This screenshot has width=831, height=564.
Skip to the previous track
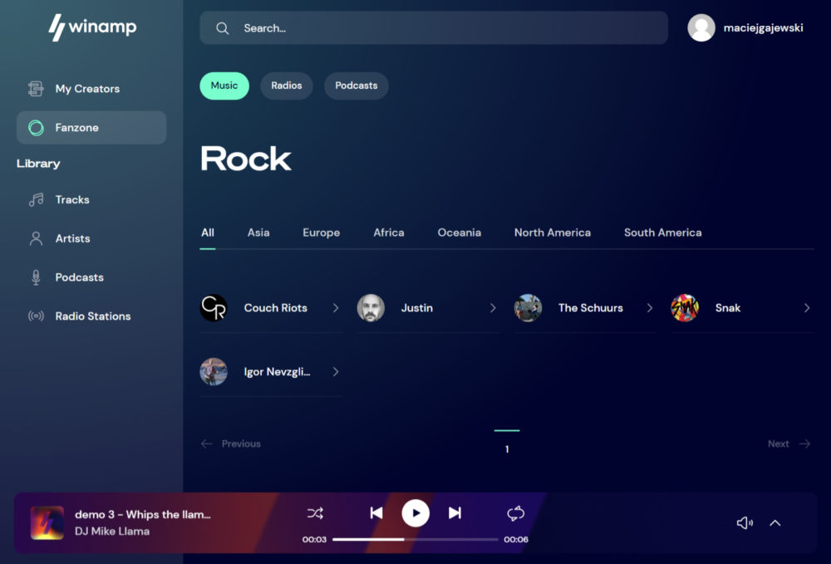376,513
